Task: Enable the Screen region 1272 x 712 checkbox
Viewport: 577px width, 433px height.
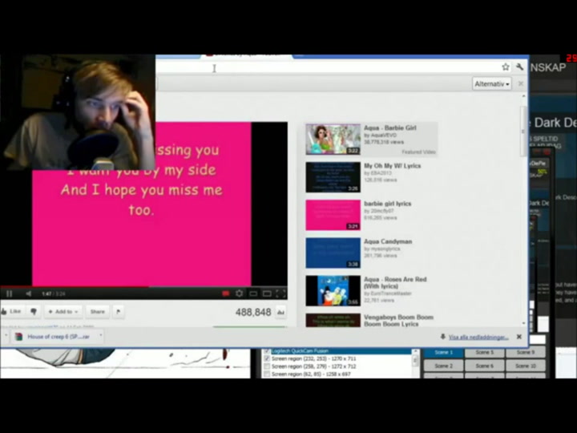Action: pos(267,366)
